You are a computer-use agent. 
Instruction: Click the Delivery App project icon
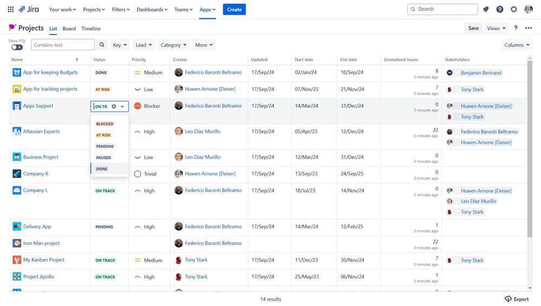pos(17,227)
